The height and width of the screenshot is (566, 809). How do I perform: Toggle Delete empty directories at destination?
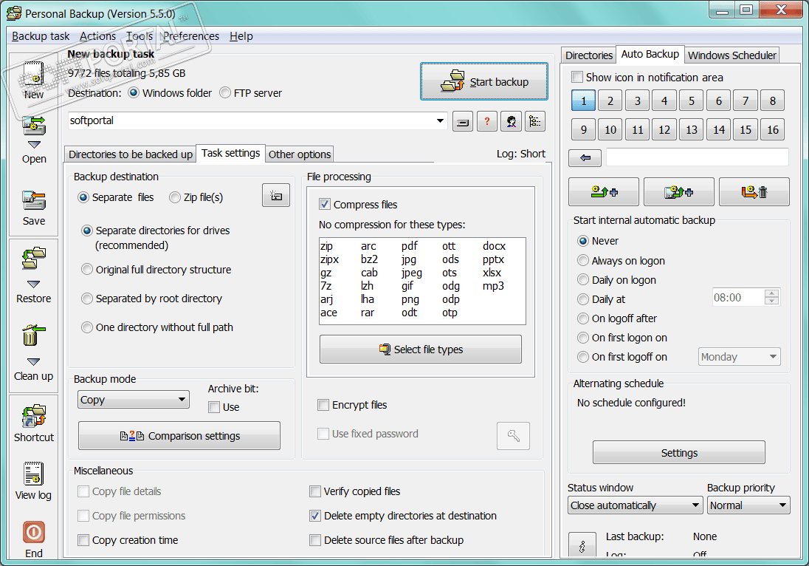tap(315, 516)
